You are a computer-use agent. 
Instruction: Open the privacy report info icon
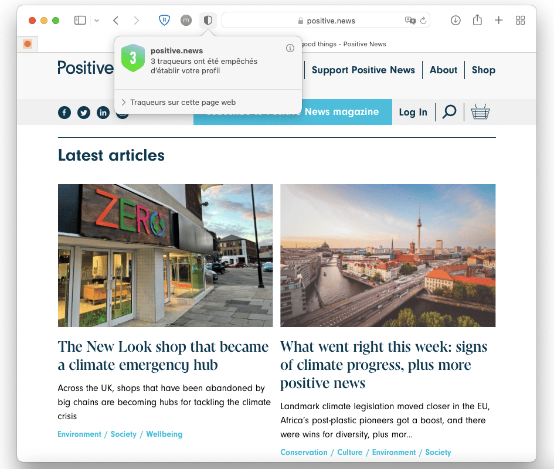click(290, 48)
